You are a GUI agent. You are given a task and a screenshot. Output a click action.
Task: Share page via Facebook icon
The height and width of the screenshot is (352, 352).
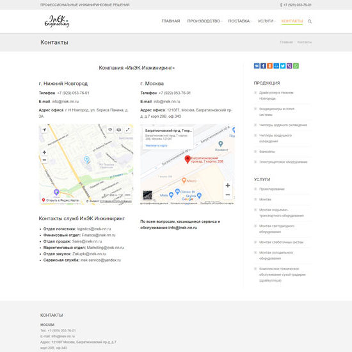tap(263, 66)
